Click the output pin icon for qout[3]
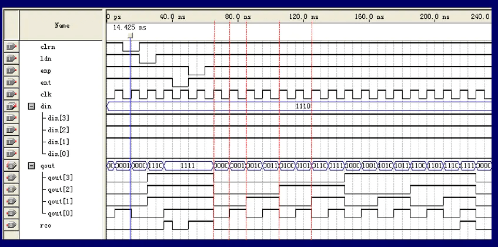498x247 pixels. pos(11,178)
